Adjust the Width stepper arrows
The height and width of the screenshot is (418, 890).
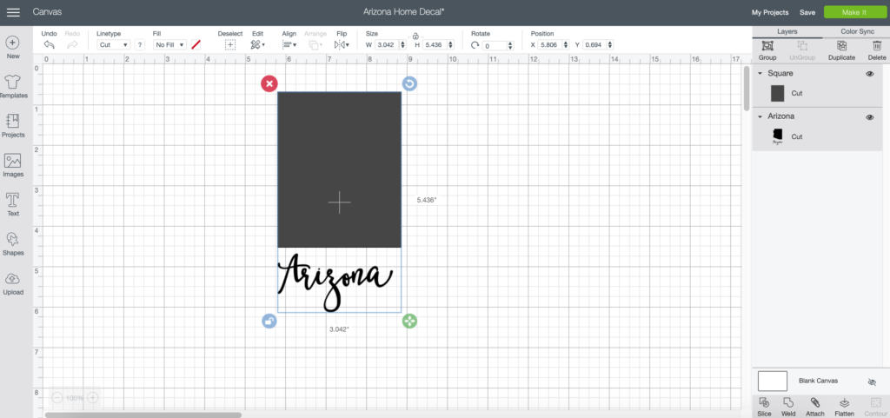click(403, 45)
